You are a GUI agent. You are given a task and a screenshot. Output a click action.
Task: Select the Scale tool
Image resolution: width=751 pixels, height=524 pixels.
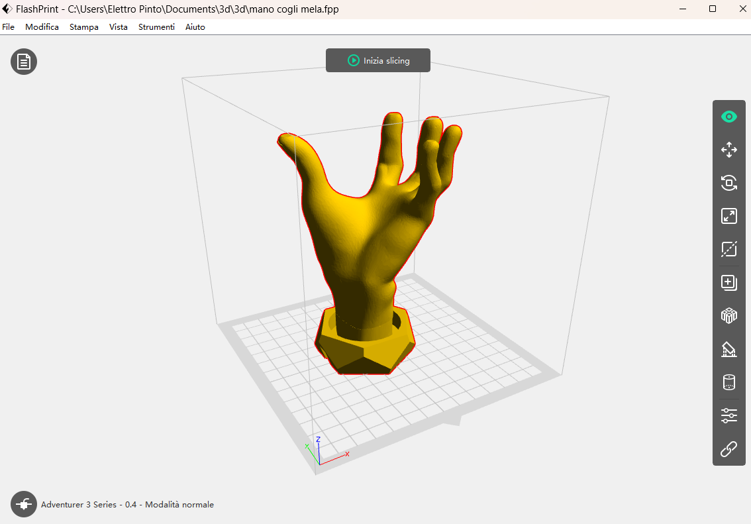728,216
